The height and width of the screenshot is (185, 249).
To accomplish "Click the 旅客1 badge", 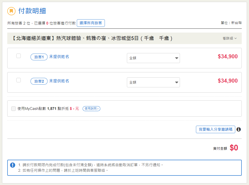I will point(39,57).
